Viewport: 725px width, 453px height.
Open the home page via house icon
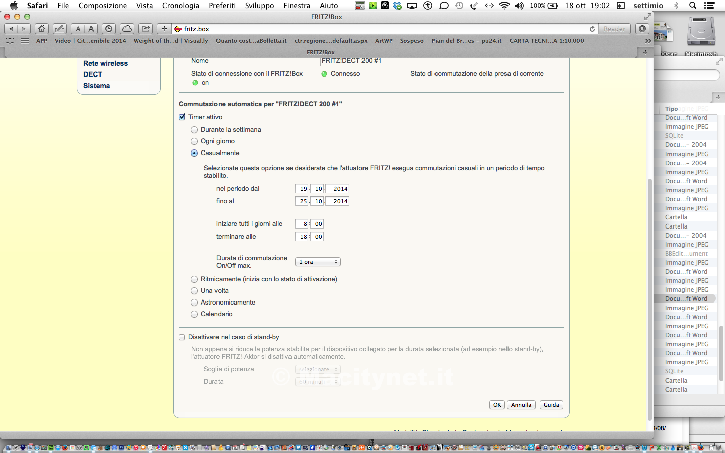(x=42, y=29)
